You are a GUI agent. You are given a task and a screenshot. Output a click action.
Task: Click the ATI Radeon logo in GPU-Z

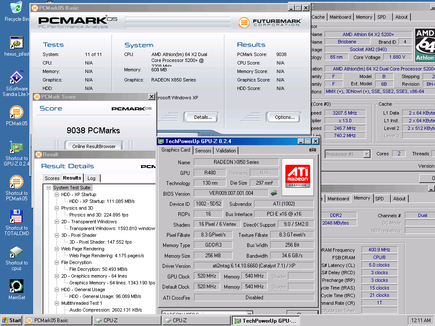[298, 177]
